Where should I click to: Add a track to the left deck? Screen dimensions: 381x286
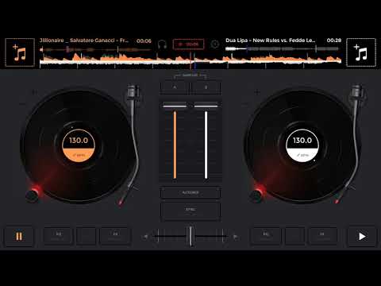pos(20,52)
